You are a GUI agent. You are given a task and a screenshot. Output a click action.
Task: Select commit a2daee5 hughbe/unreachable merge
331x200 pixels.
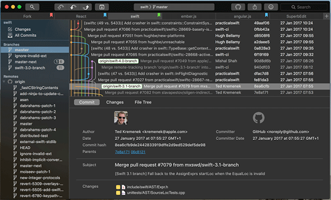pos(200,42)
